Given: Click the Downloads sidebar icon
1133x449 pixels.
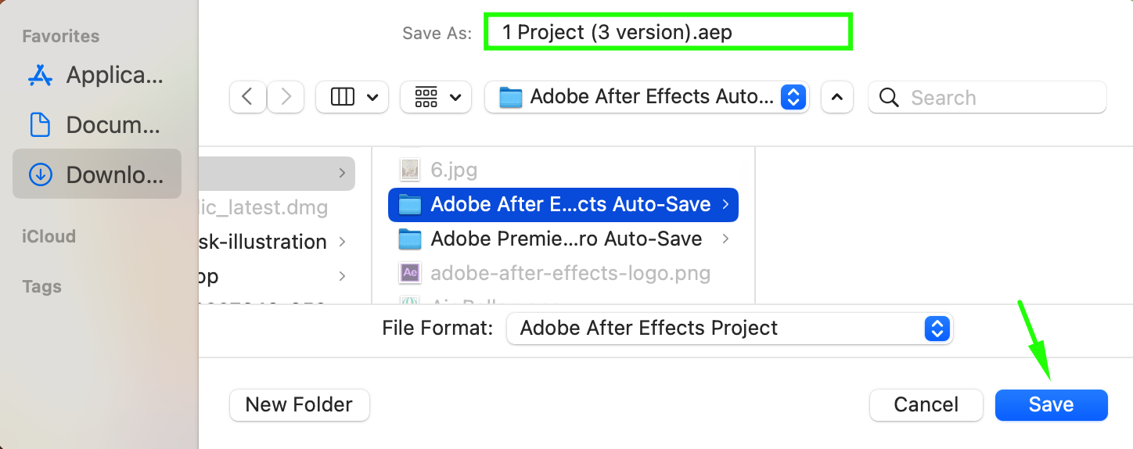Looking at the screenshot, I should (40, 174).
